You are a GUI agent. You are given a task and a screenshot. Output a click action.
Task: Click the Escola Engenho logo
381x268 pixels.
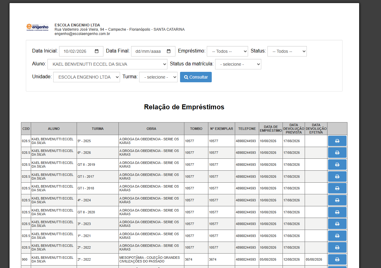click(37, 27)
